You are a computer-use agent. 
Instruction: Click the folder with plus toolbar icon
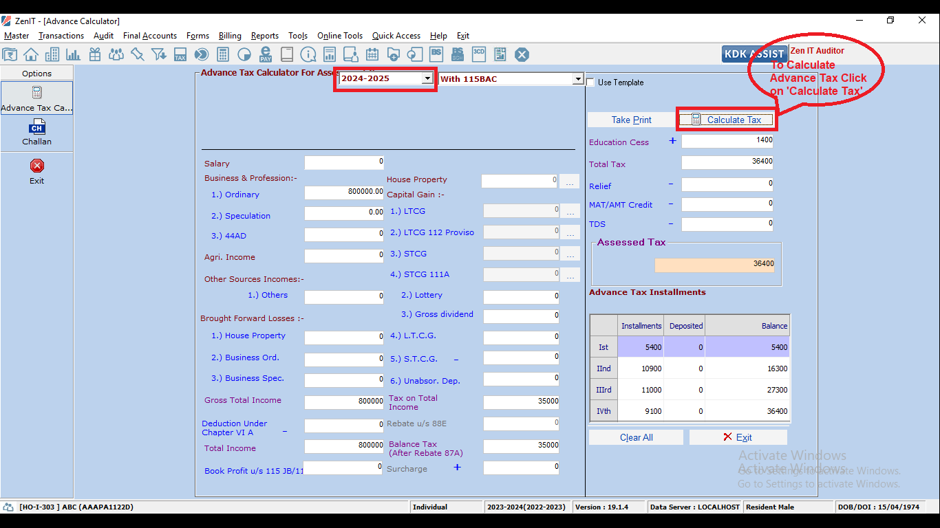[394, 54]
